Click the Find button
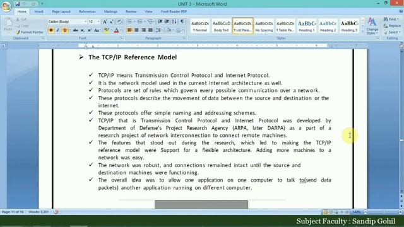The image size is (404, 227). click(x=391, y=20)
